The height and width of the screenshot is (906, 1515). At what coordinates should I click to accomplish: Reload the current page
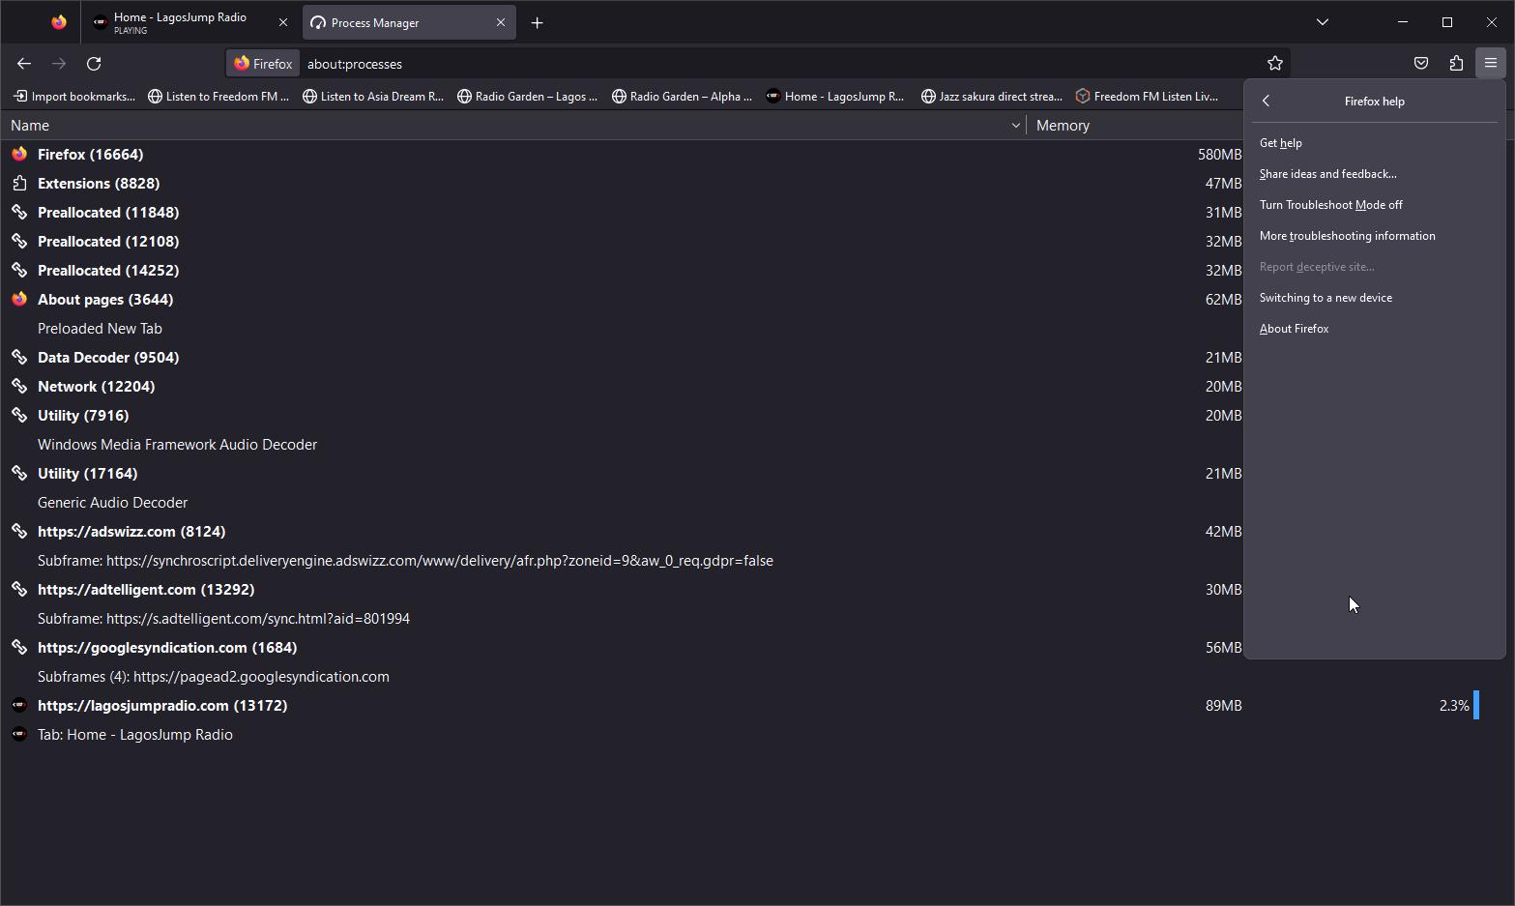[94, 64]
